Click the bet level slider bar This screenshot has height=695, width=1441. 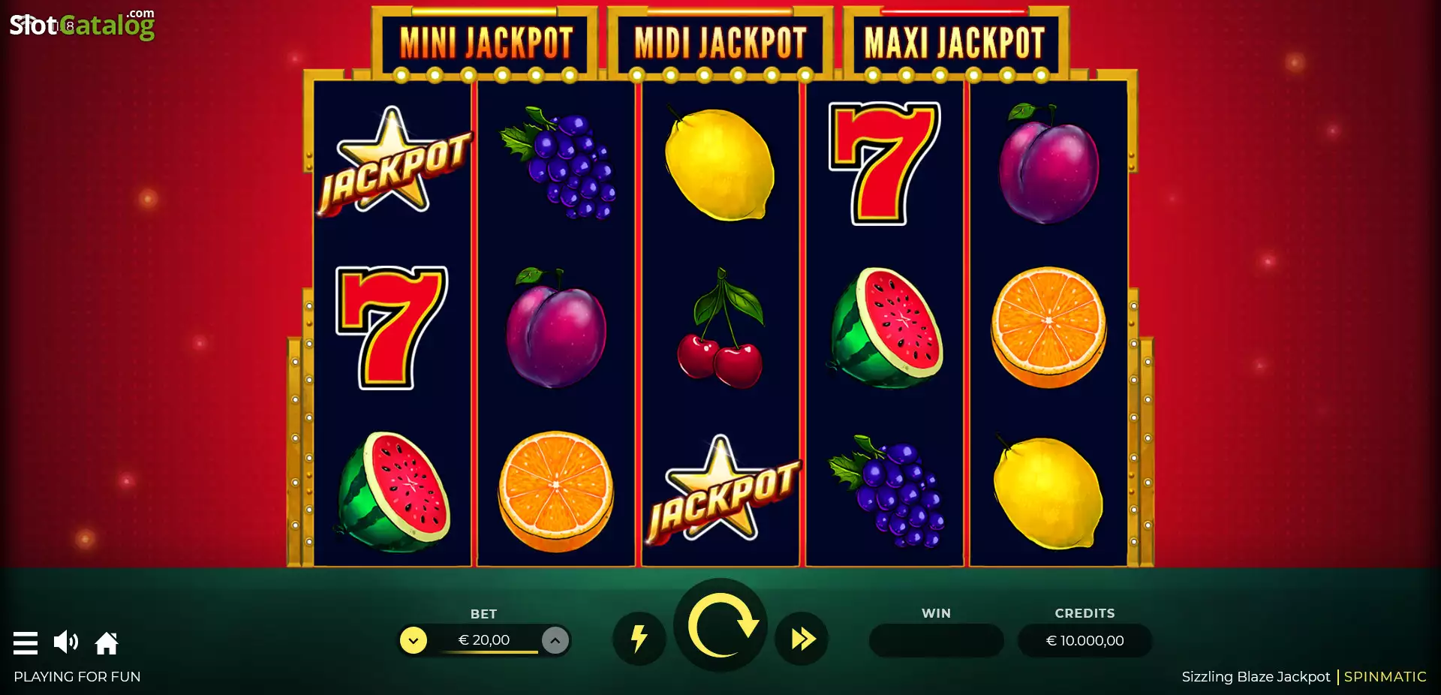coord(489,652)
